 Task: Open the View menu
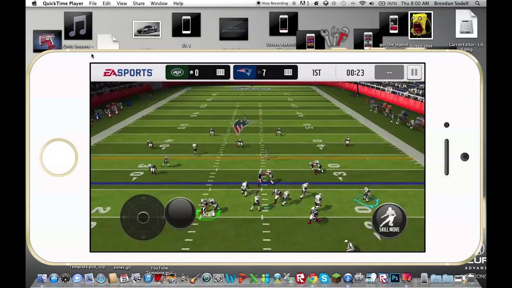pyautogui.click(x=122, y=3)
